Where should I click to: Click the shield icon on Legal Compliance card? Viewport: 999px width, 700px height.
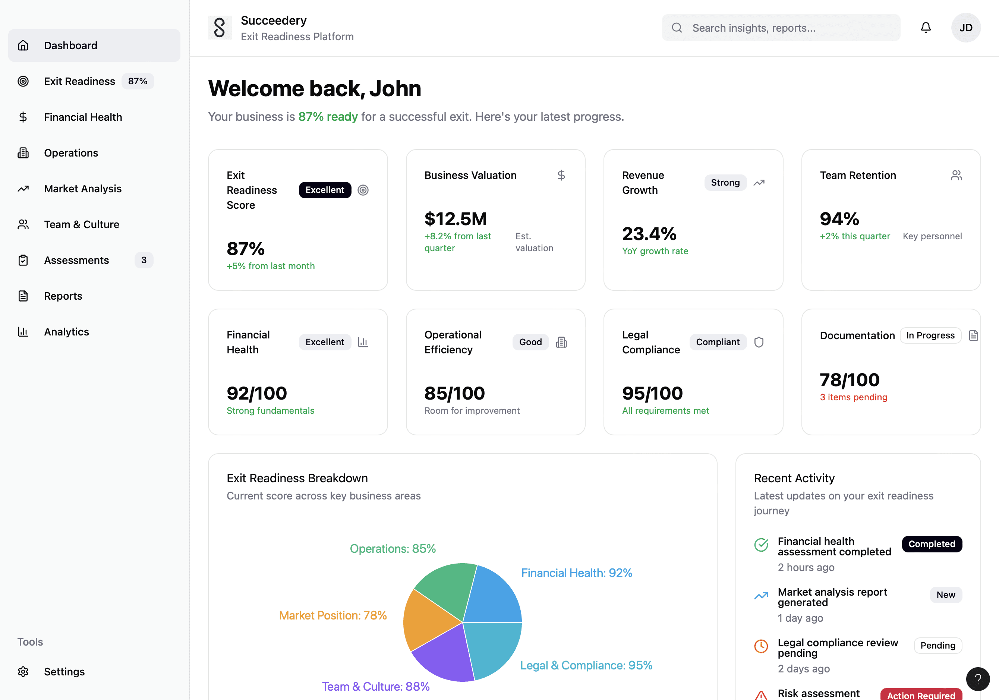759,343
